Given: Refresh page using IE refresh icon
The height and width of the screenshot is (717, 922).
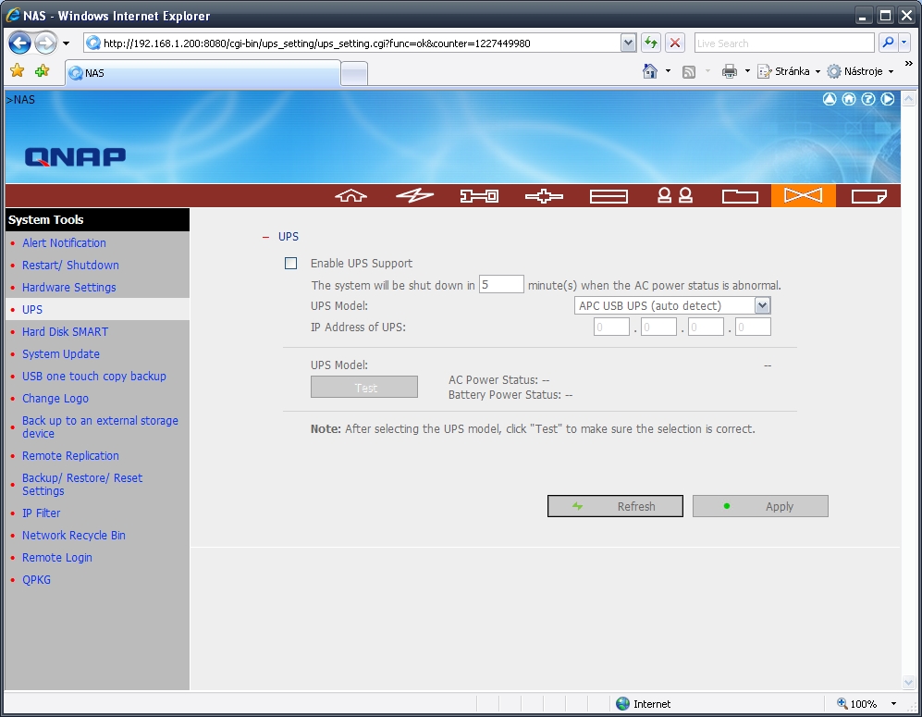Looking at the screenshot, I should click(650, 43).
